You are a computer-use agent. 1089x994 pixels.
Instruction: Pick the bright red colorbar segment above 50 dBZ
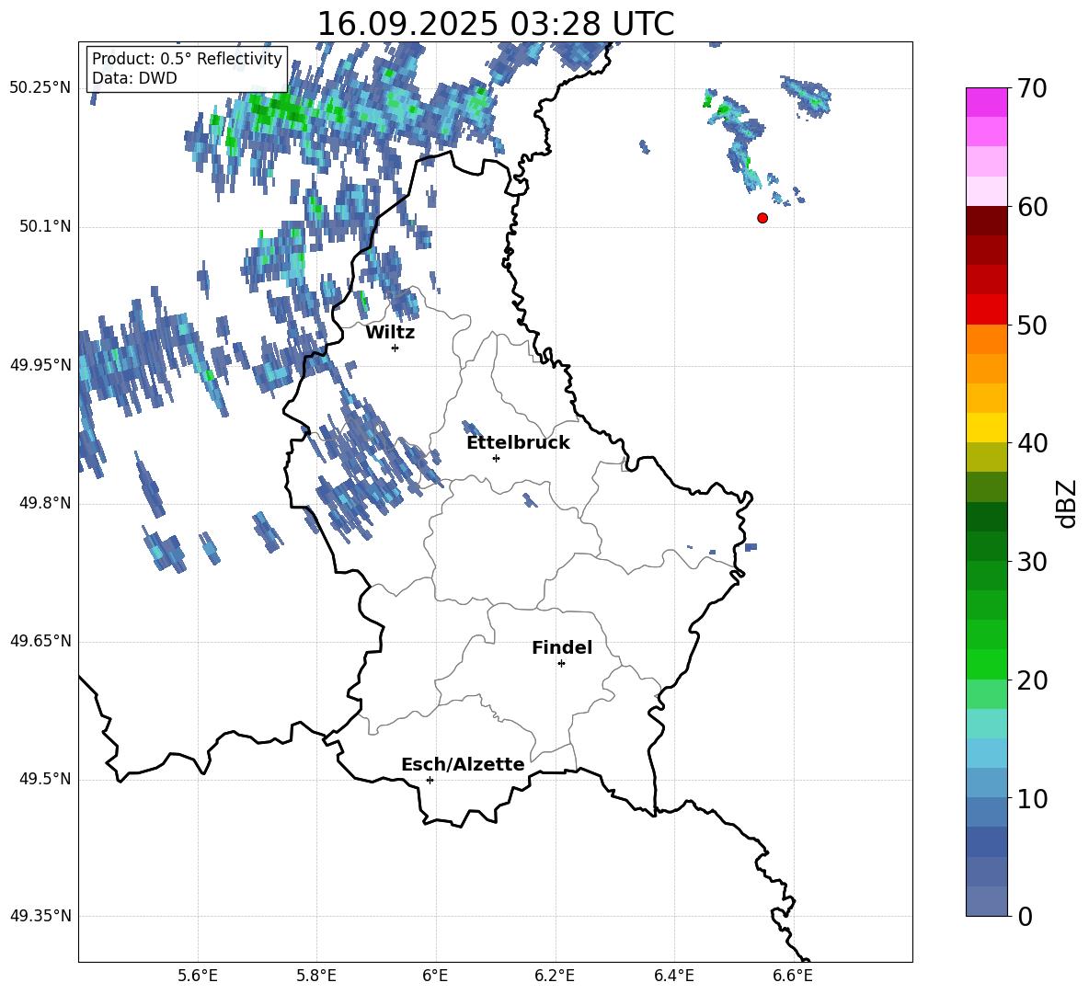click(987, 309)
